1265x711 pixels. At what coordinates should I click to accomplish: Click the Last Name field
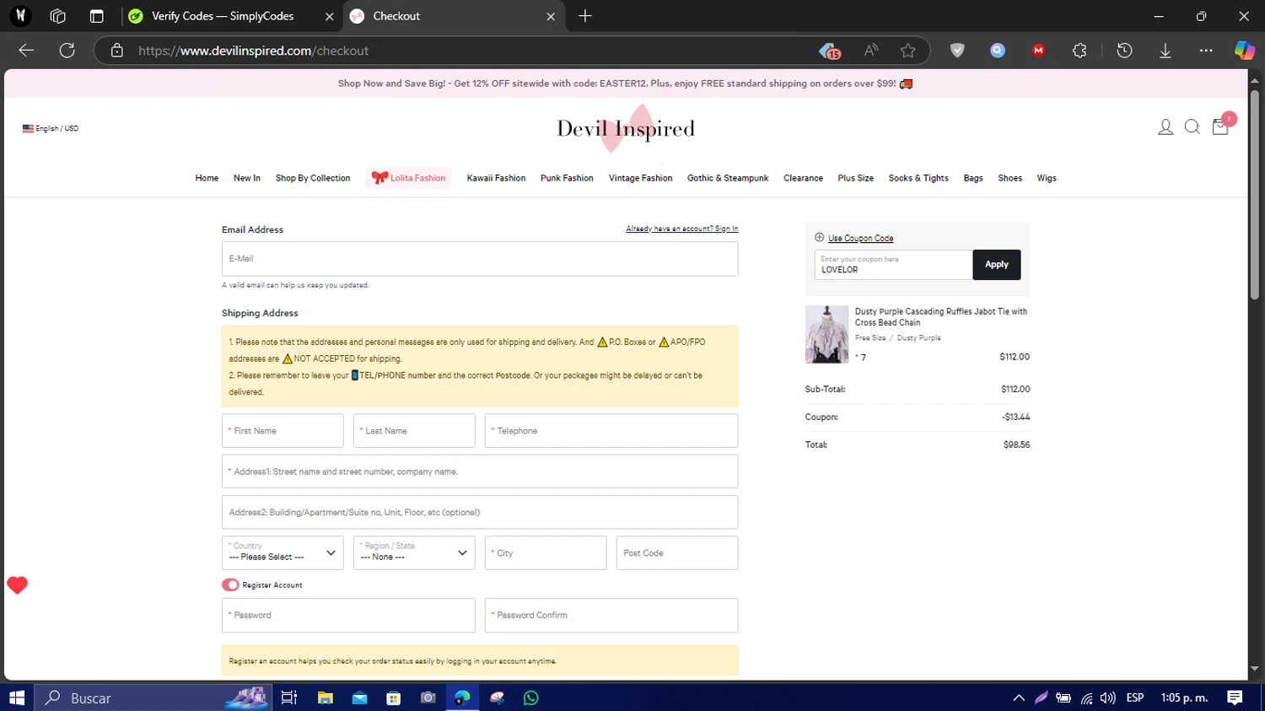click(414, 430)
